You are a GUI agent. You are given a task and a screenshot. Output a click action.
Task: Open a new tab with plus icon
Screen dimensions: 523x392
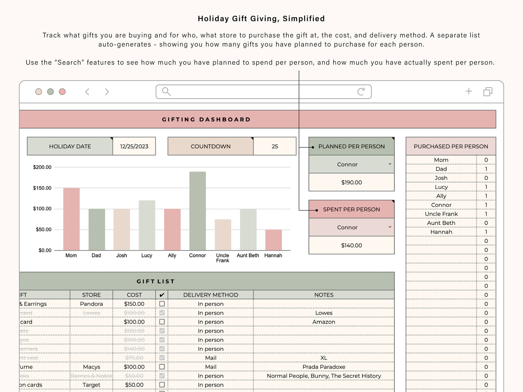click(x=469, y=91)
